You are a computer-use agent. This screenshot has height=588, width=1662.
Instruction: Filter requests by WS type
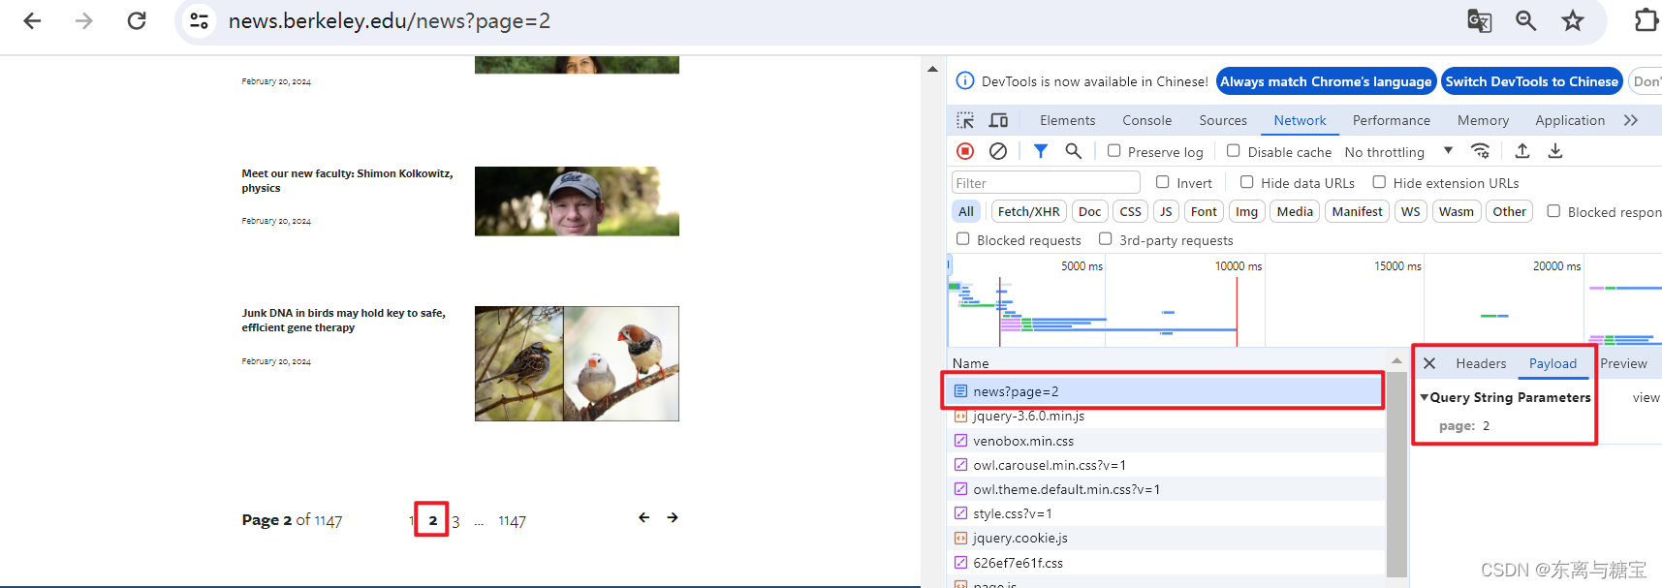(x=1410, y=211)
